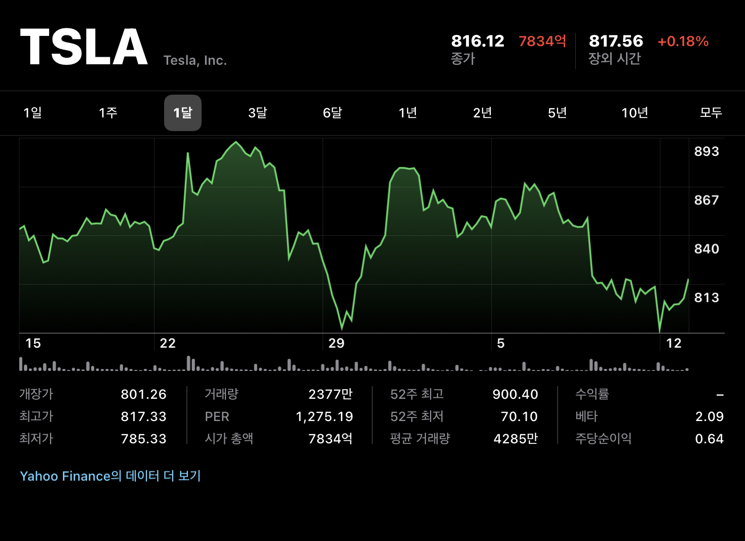Click the 주당순이익 label
The image size is (745, 541).
[603, 439]
